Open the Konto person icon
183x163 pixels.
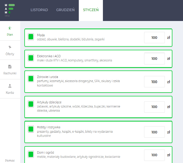point(10,86)
